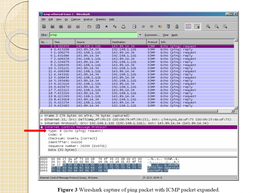Click the zoom normal size icon
Image resolution: width=258 pixels, height=193 pixels.
(225, 26)
